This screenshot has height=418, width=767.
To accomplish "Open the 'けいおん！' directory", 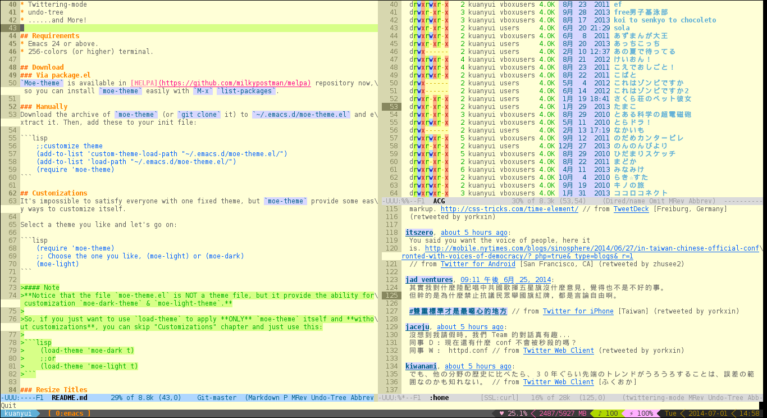I will click(x=633, y=60).
